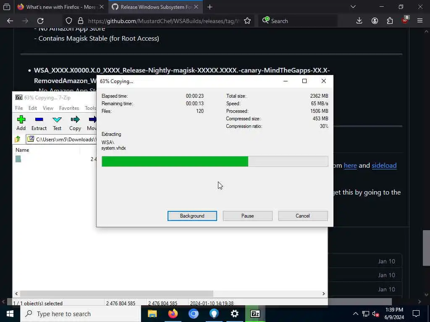Click the Firefox page vertical scrollbar thumb

click(426, 248)
